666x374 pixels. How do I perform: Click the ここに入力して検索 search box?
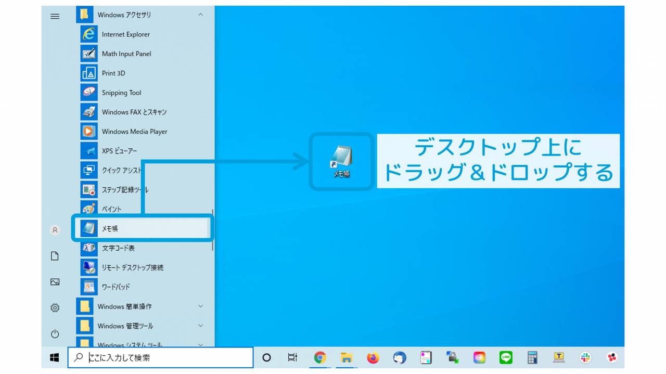tap(160, 357)
